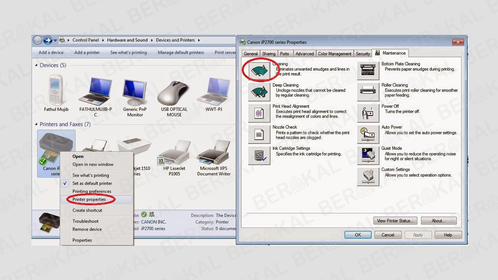Open Quiet Mode settings
Screen dimensions: 498x280
[x=368, y=155]
